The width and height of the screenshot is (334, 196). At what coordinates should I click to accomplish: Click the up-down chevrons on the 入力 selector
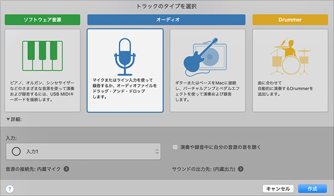pos(157,152)
